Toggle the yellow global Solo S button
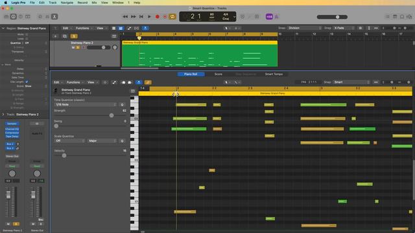 pos(74,36)
